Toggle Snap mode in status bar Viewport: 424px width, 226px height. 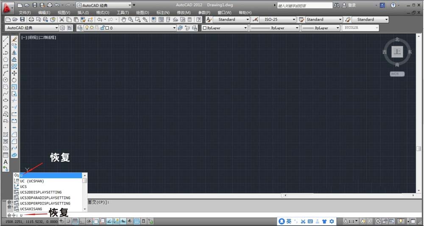coord(68,221)
